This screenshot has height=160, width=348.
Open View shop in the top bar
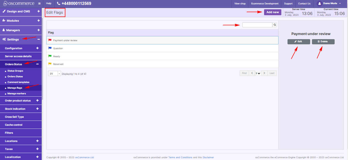240,4
